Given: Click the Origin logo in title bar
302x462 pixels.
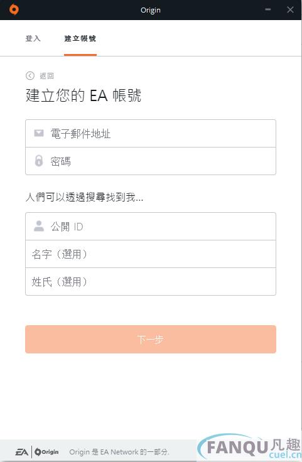Looking at the screenshot, I should point(14,9).
